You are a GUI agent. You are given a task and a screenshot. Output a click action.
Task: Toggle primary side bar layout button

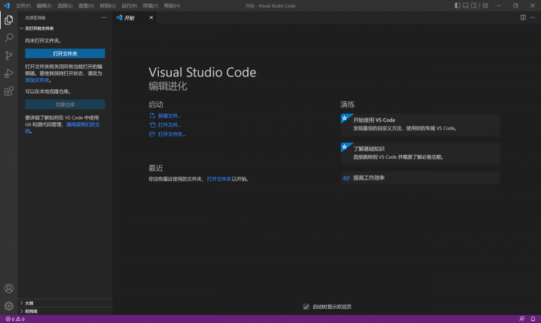(457, 5)
